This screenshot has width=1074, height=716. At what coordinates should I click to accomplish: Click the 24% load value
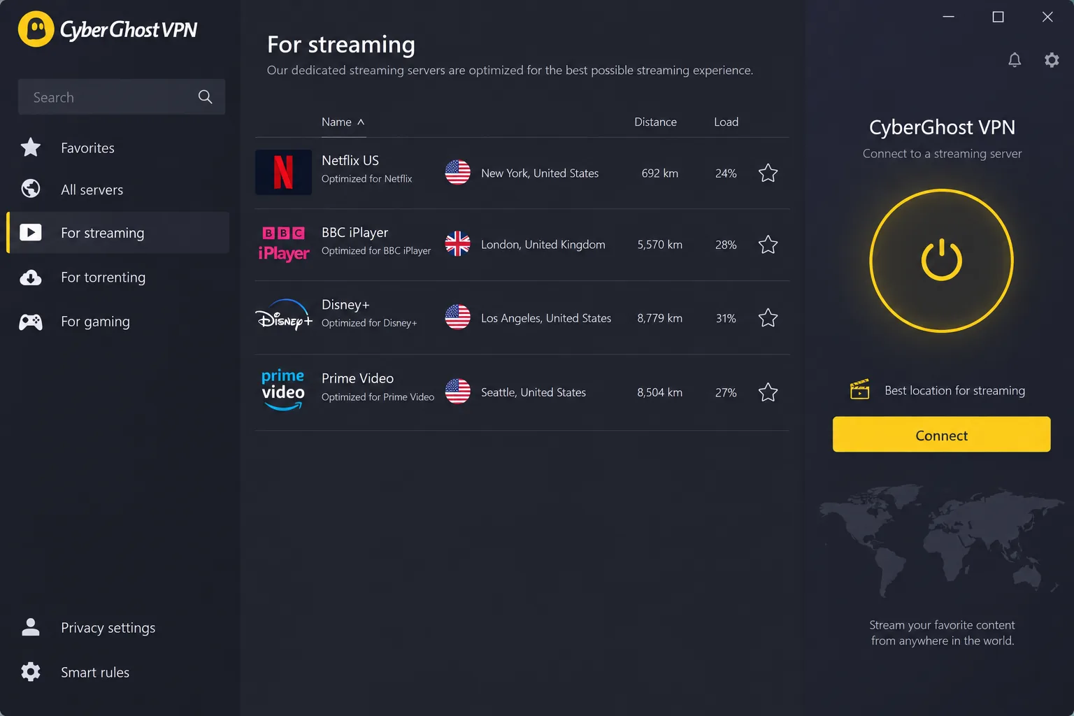726,173
